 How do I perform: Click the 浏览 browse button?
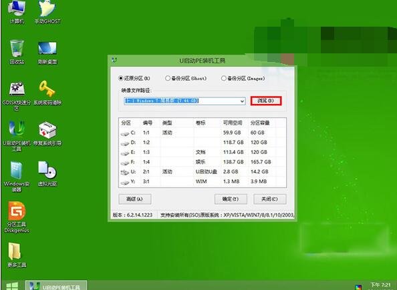coord(266,101)
